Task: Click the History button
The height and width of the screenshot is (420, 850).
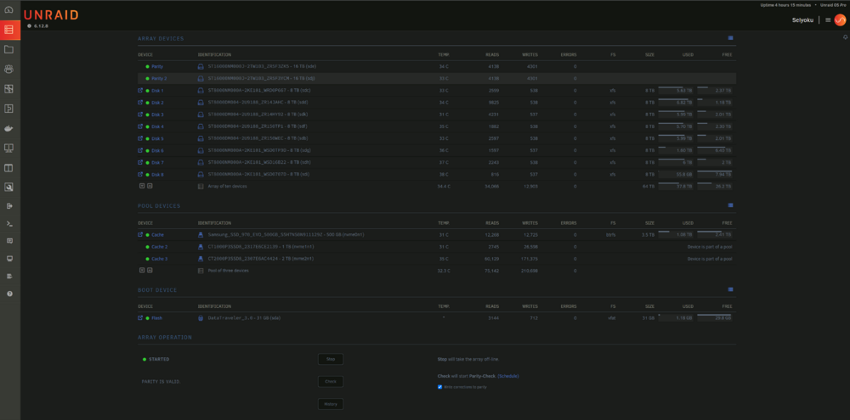Action: point(331,404)
